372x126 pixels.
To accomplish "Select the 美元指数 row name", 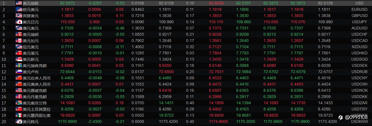I will pyautogui.click(x=31, y=3).
